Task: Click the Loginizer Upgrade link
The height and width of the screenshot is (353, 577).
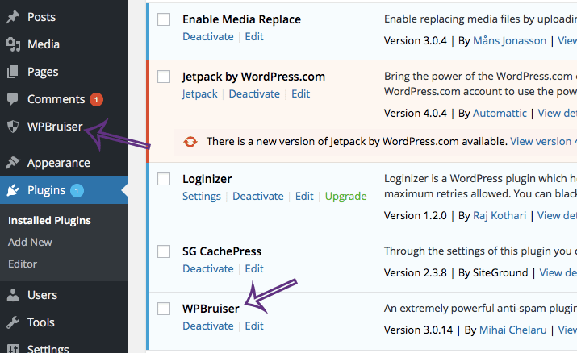Action: [x=345, y=197]
